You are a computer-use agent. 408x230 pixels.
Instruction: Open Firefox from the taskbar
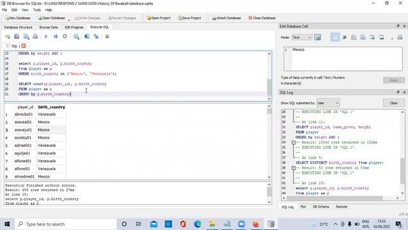click(256, 224)
